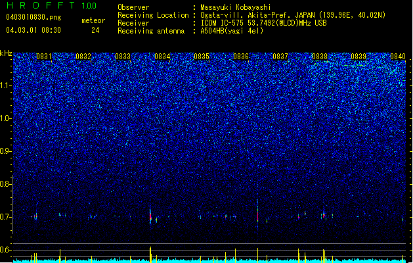
Task: Click the 0.8 kHz frequency label
Action: pos(6,184)
